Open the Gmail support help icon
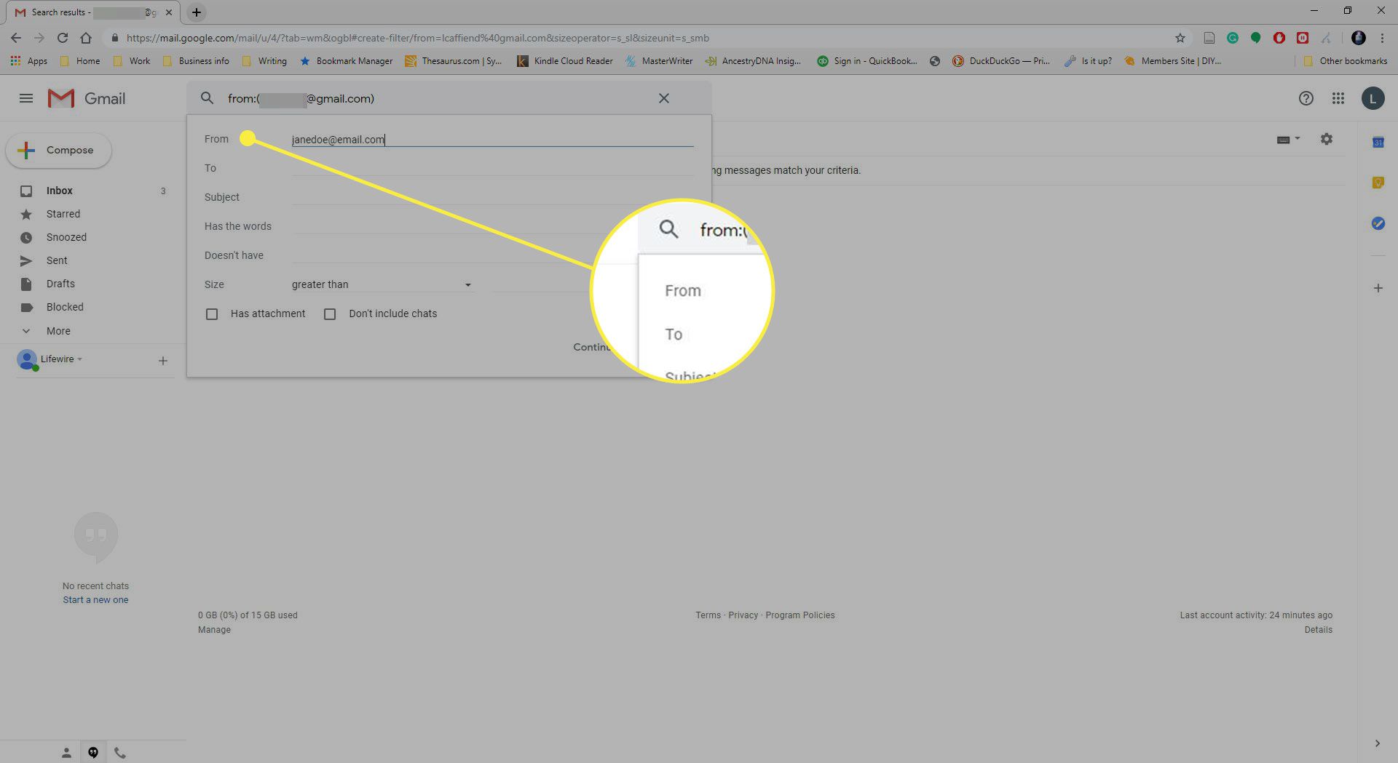Viewport: 1398px width, 763px height. 1306,98
